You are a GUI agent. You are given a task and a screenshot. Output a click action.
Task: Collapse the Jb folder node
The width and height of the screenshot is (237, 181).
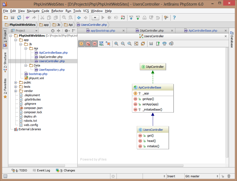(x=21, y=44)
